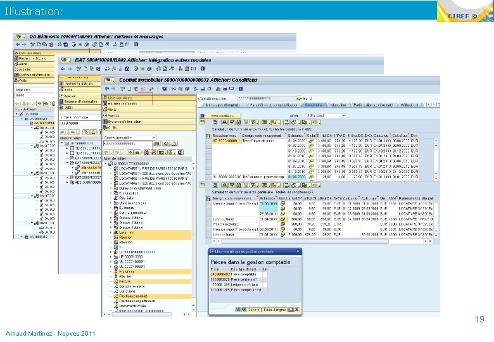
Task: Click details icon in upper conditions grid toolbar
Action: pos(215,122)
